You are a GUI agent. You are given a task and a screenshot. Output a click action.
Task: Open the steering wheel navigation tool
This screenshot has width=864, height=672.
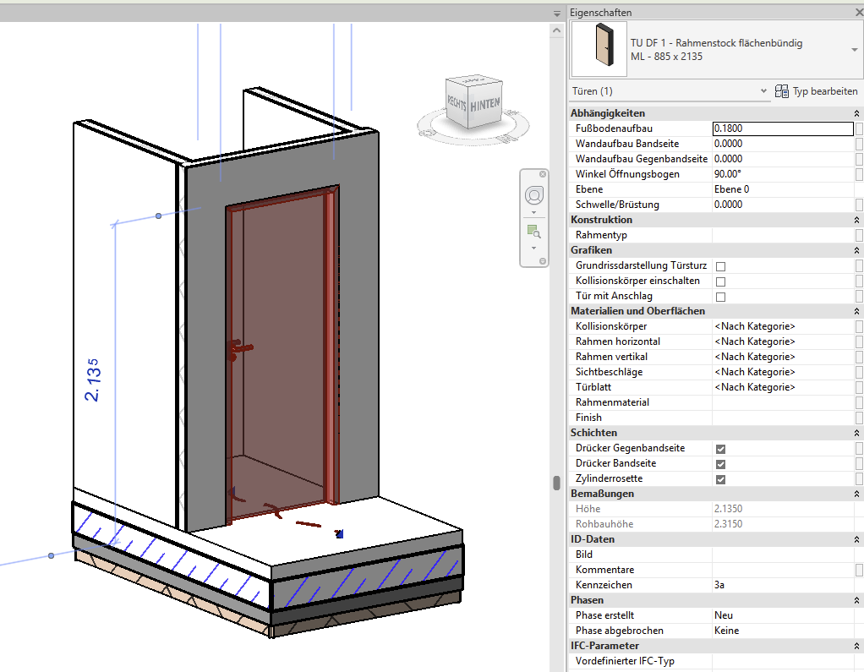[x=534, y=196]
